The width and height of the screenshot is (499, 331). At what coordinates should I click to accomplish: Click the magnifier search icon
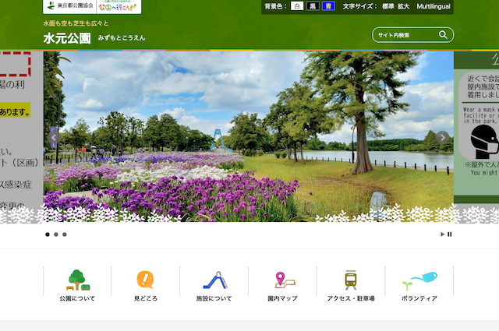pyautogui.click(x=443, y=35)
